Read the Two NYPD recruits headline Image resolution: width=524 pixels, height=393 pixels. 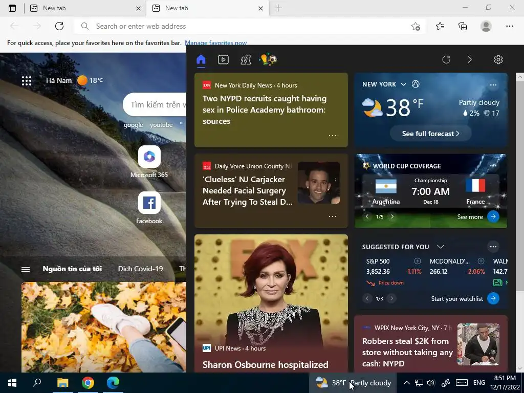pos(265,110)
